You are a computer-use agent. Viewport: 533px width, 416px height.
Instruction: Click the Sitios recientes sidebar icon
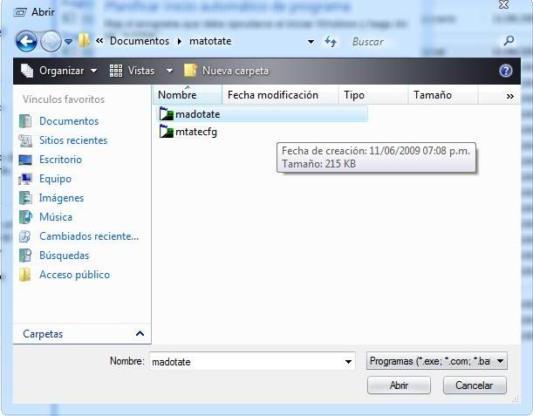coord(25,140)
